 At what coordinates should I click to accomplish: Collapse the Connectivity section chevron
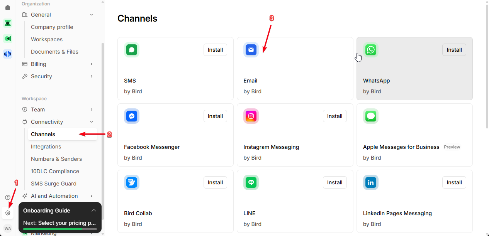point(92,122)
